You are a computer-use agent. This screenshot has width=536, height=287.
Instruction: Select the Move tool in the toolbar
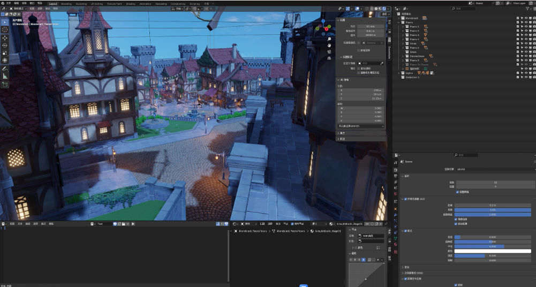5,37
